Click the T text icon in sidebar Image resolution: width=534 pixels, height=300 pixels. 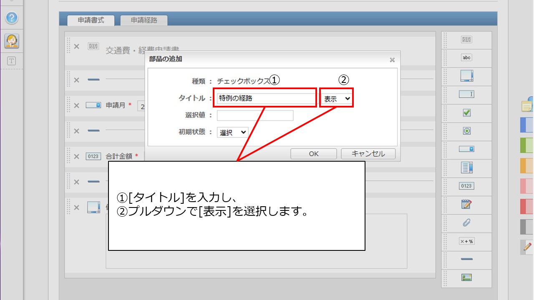pyautogui.click(x=12, y=61)
